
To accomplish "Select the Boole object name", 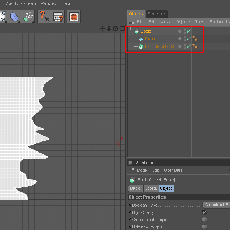I will pyautogui.click(x=146, y=31).
